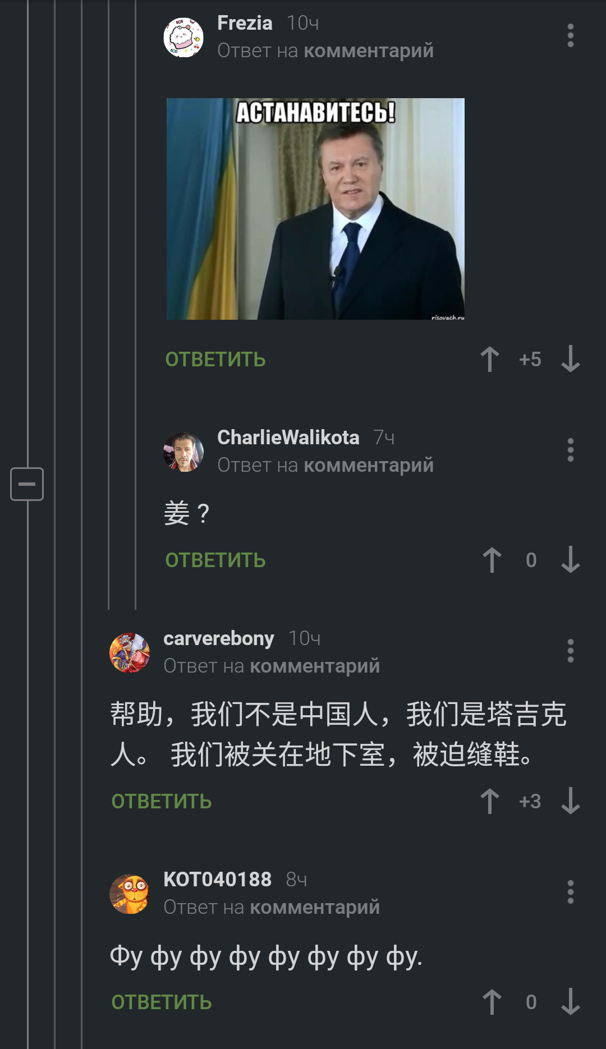Upvote KOT040188's comment

[x=492, y=1002]
